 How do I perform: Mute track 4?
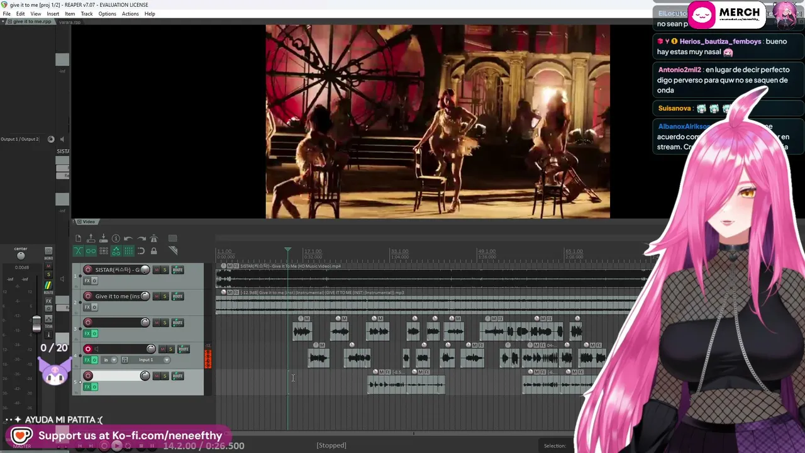(x=162, y=349)
